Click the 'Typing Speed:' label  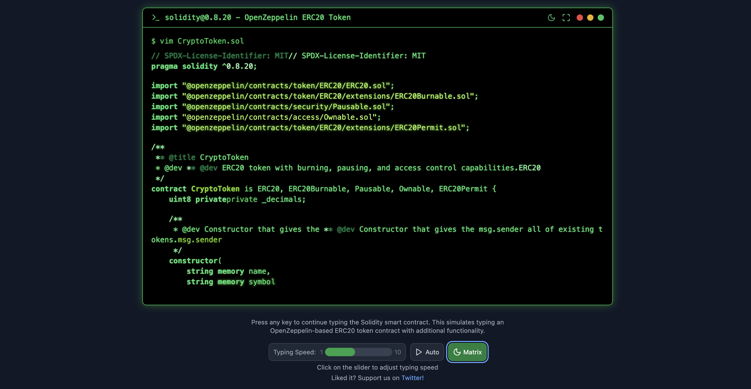point(294,352)
